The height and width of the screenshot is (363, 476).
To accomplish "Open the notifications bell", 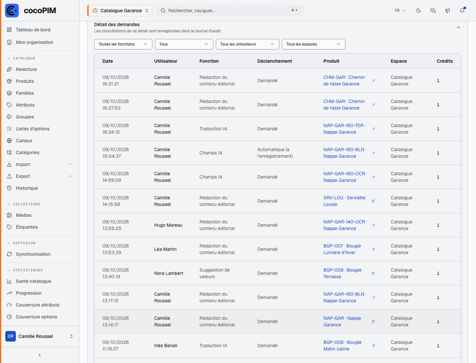I will pyautogui.click(x=462, y=11).
